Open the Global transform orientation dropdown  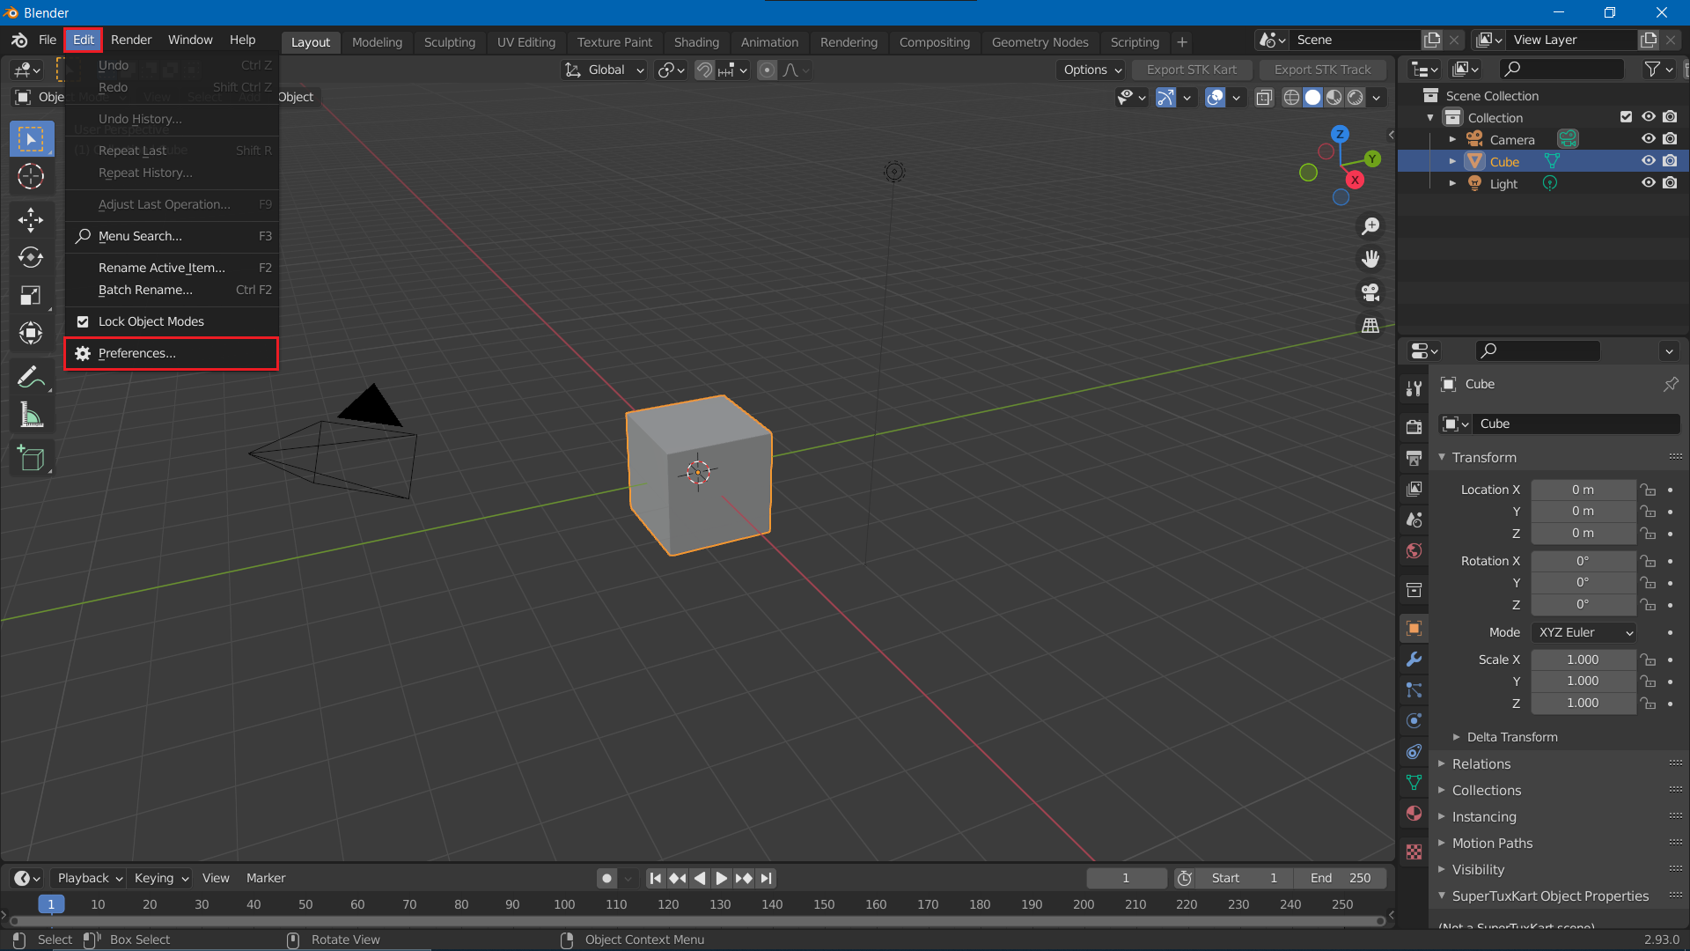(x=606, y=70)
